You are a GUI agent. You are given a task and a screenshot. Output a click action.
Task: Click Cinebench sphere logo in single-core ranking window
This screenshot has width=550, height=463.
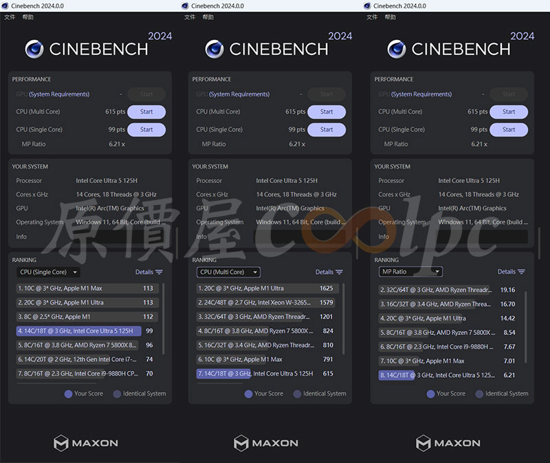34,49
